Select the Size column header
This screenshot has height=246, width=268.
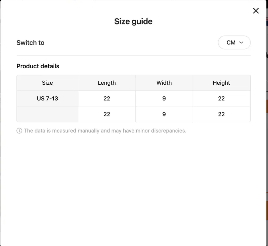pyautogui.click(x=47, y=83)
